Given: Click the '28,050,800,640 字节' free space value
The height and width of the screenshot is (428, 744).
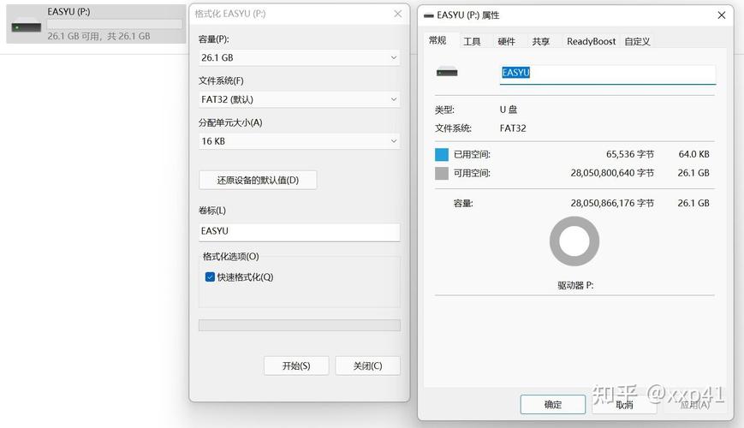Looking at the screenshot, I should pyautogui.click(x=612, y=173).
